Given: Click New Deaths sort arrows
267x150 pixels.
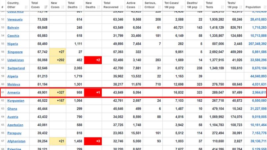Looking at the screenshot, I should 98,7.
